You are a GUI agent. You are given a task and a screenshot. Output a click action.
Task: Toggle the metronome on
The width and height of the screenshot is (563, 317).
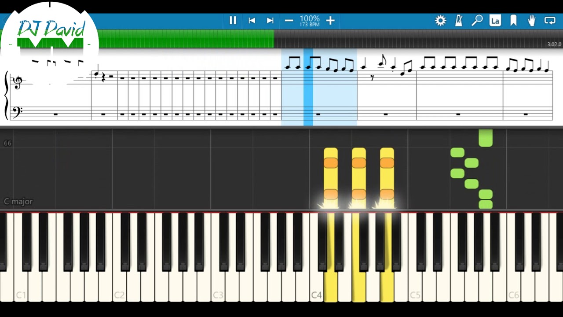pos(459,20)
